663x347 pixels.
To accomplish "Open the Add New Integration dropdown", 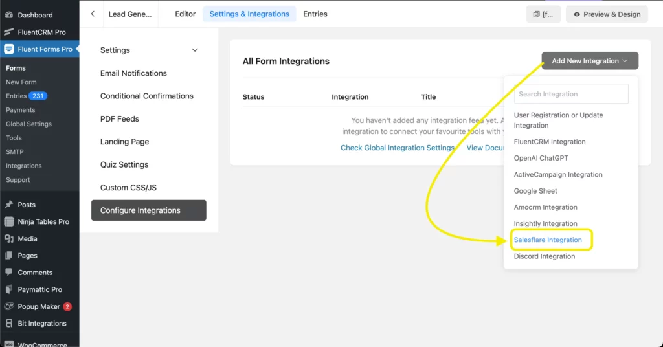I will (x=589, y=61).
